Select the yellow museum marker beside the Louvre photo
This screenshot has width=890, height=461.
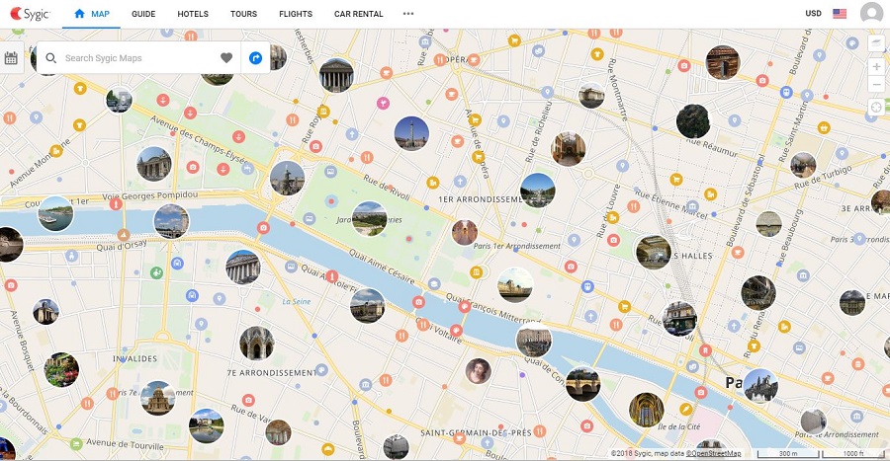[x=477, y=272]
